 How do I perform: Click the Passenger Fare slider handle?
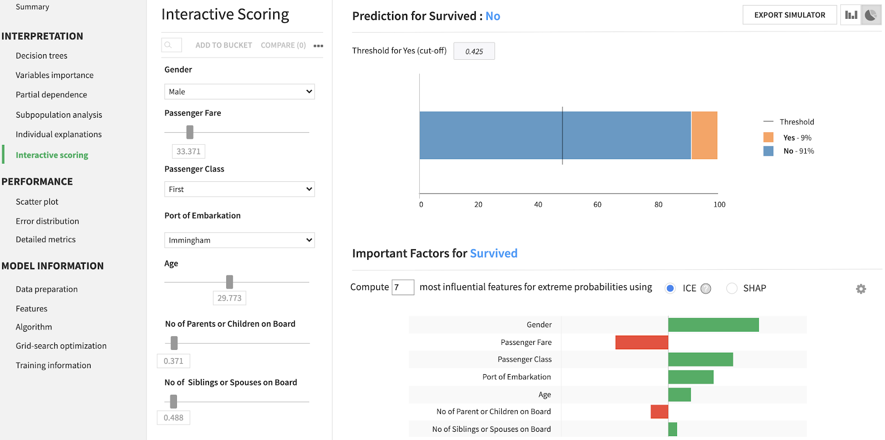(x=190, y=132)
